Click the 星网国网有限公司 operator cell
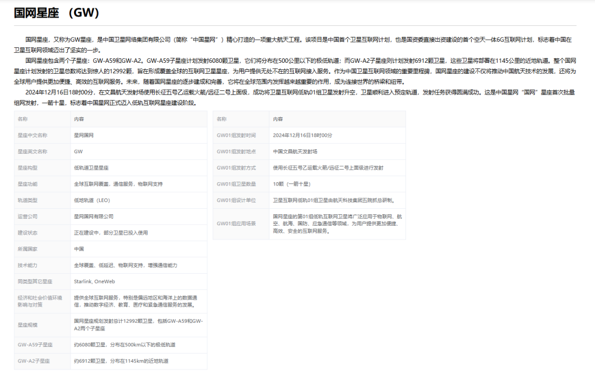 94,216
